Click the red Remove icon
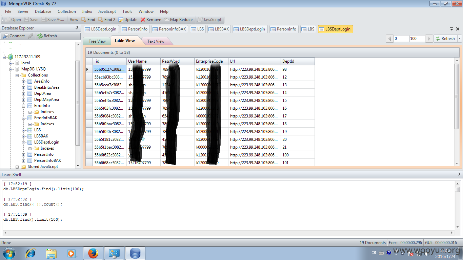Viewport: 463px width, 260px height. coord(151,20)
